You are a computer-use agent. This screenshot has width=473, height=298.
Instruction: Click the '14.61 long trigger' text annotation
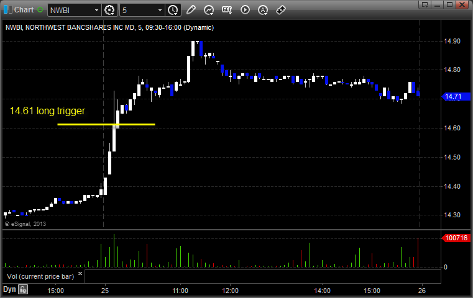[x=47, y=111]
